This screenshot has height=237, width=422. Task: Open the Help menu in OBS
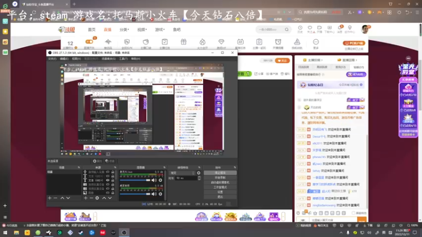[x=136, y=58]
